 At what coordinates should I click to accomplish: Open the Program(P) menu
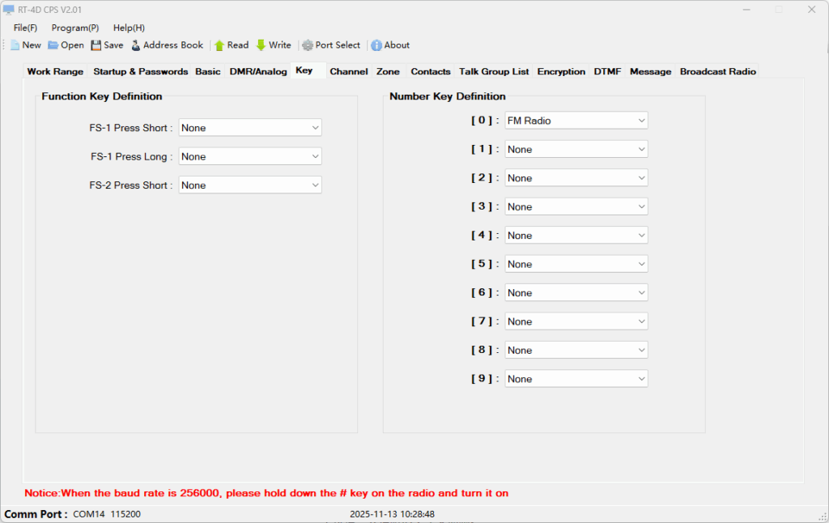coord(75,28)
